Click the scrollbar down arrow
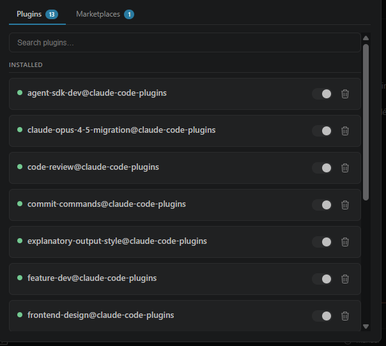 pos(366,327)
